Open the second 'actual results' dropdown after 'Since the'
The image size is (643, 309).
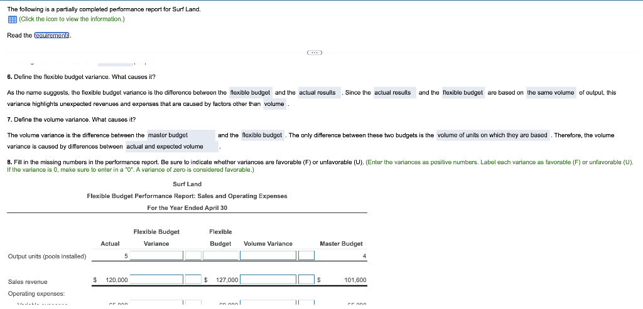394,93
